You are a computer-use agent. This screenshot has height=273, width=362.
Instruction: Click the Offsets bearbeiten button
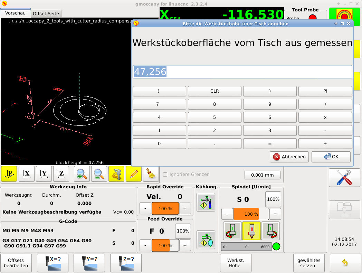tap(16, 263)
